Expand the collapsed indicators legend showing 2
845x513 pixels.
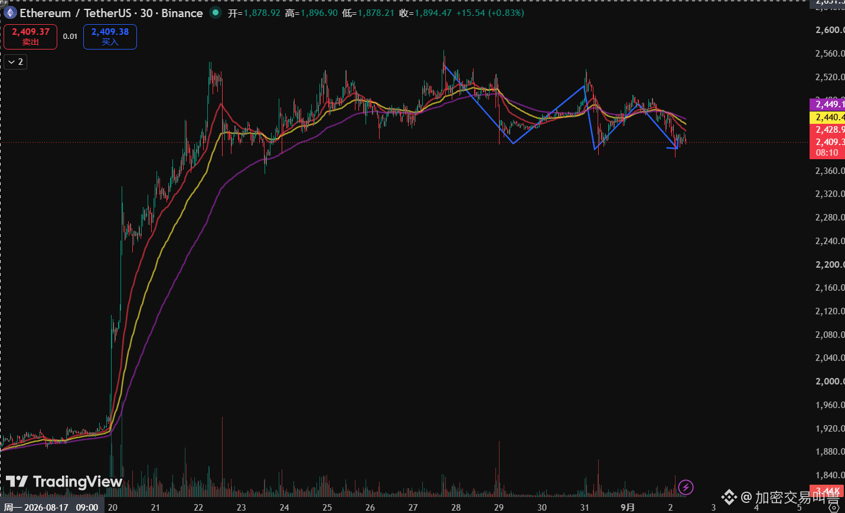click(x=15, y=62)
